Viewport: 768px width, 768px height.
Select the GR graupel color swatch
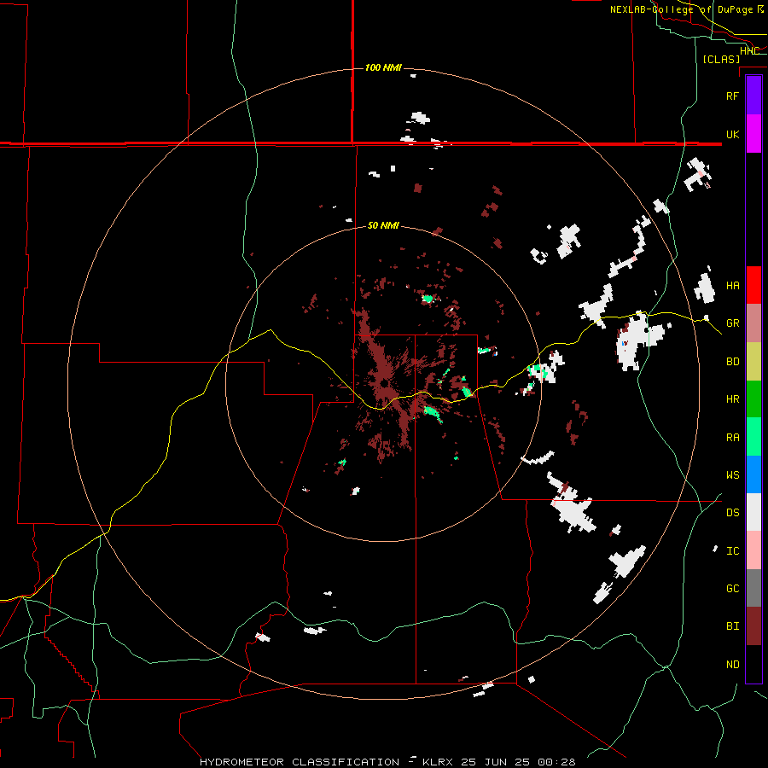[753, 323]
